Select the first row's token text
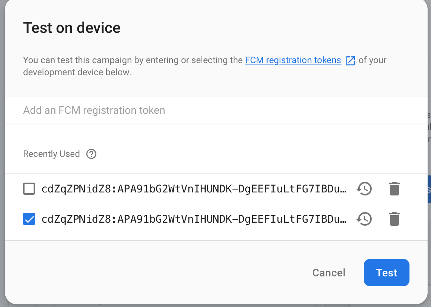This screenshot has height=307, width=431. pos(189,188)
